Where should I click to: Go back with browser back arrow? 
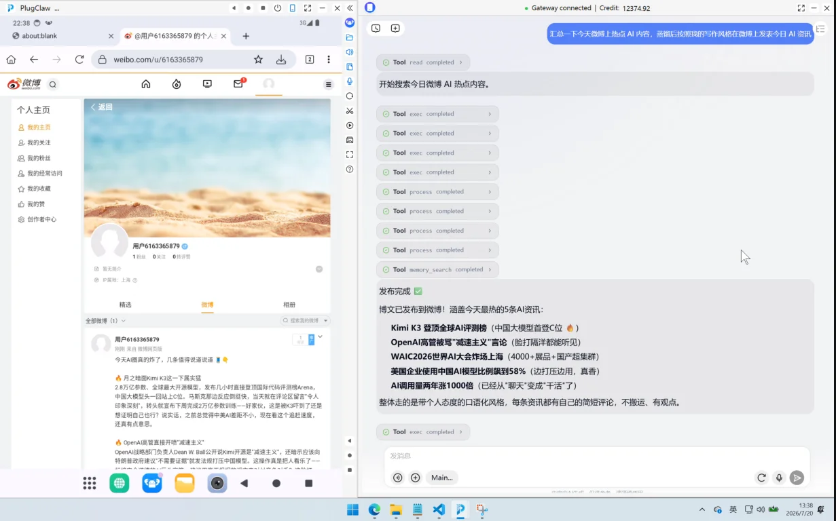pyautogui.click(x=34, y=60)
